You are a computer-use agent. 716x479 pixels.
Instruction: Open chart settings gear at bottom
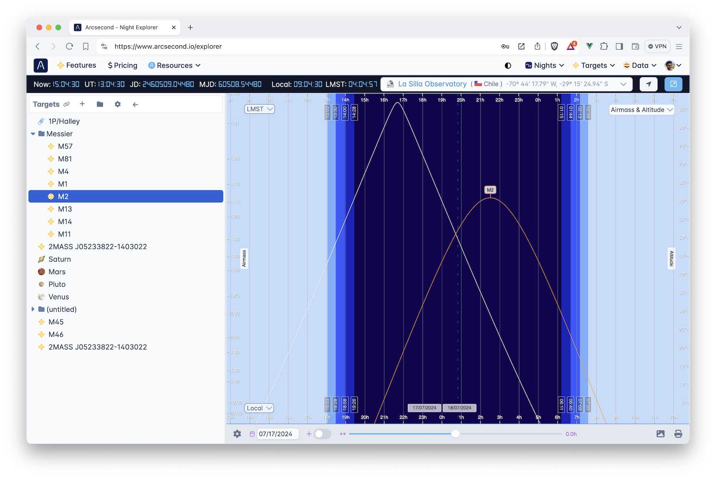coord(237,434)
